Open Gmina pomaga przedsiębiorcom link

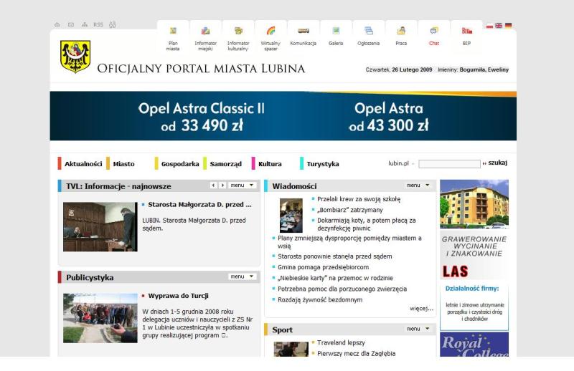(324, 267)
